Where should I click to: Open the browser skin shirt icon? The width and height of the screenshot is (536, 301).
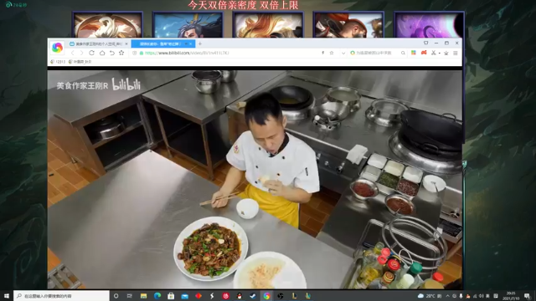426,43
